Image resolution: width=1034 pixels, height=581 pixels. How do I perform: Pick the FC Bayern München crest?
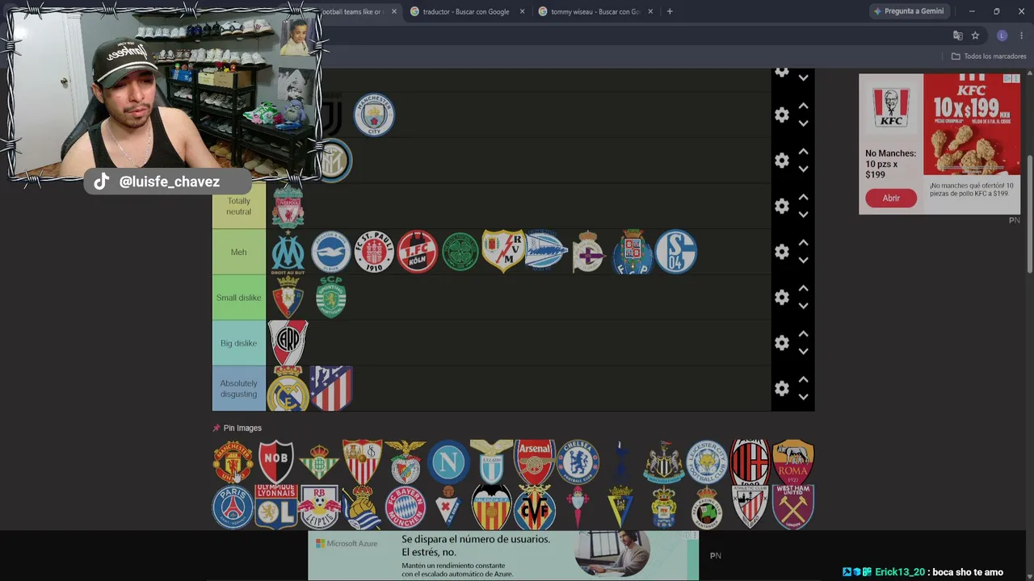[x=405, y=507]
